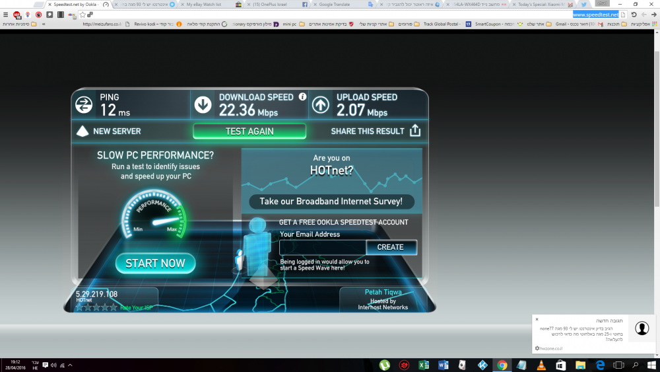Click the upload arrow circle icon
Screen dimensions: 660x372
click(320, 104)
